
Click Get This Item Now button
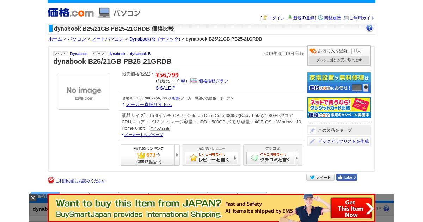tap(351, 208)
